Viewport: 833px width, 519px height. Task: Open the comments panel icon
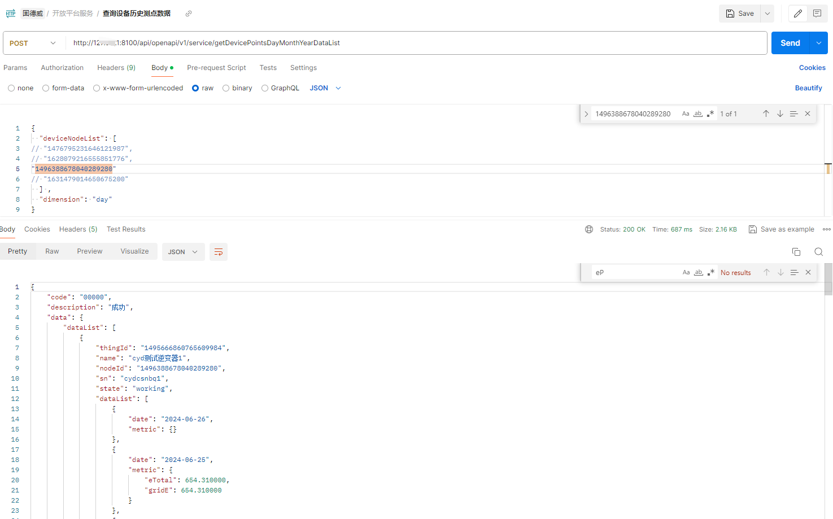(x=817, y=13)
